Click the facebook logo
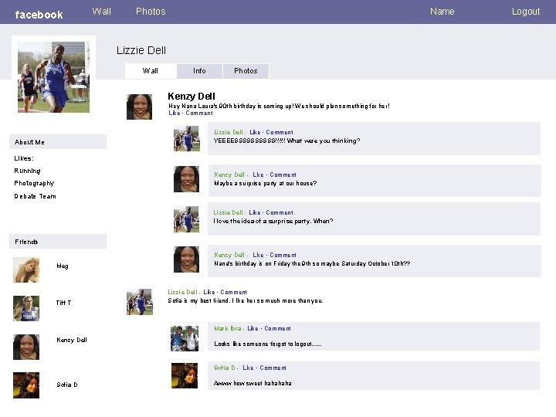The image size is (556, 417). 39,15
